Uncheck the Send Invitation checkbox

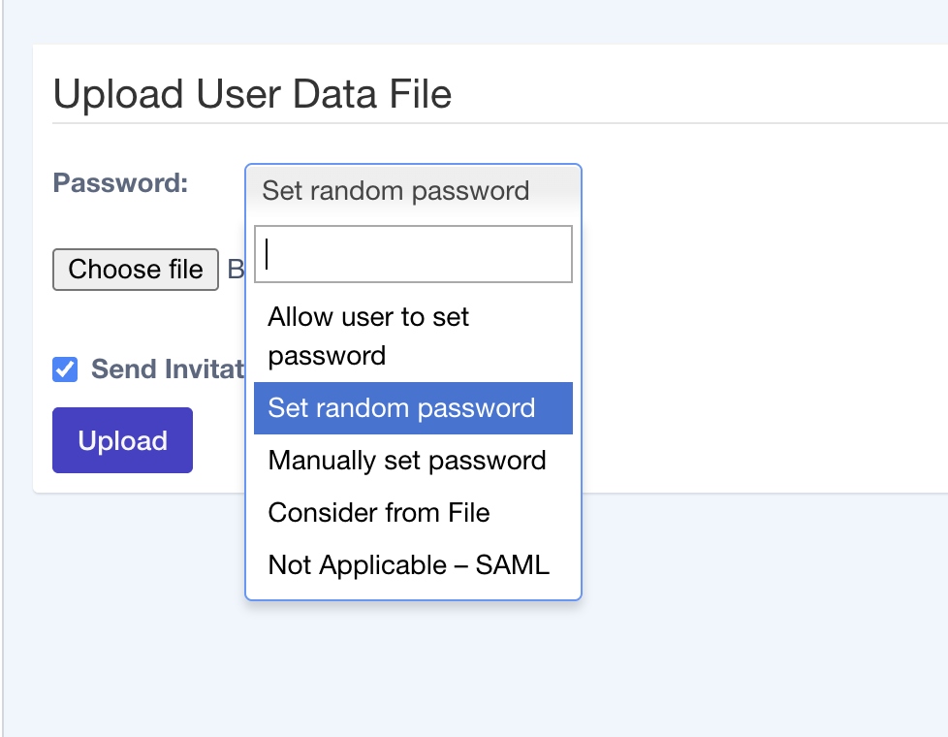[x=65, y=369]
